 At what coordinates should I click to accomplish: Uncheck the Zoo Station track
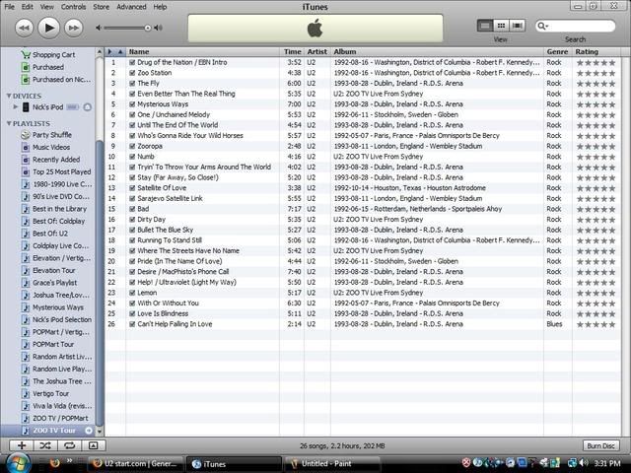[x=132, y=73]
